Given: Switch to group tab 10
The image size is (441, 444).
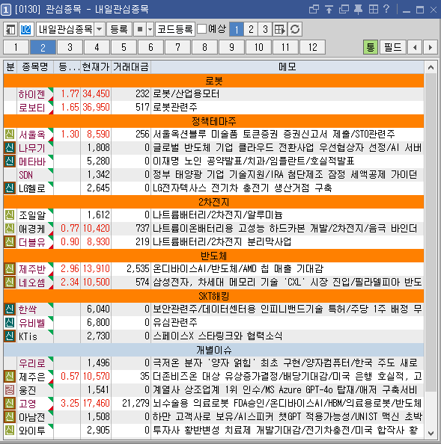Looking at the screenshot, I should pyautogui.click(x=258, y=47).
